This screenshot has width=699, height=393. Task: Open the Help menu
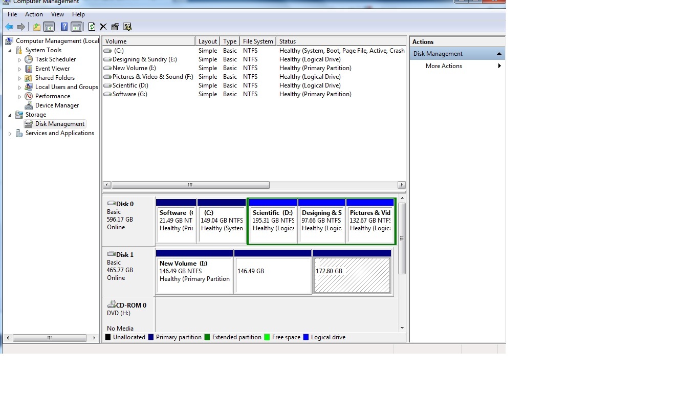coord(78,14)
